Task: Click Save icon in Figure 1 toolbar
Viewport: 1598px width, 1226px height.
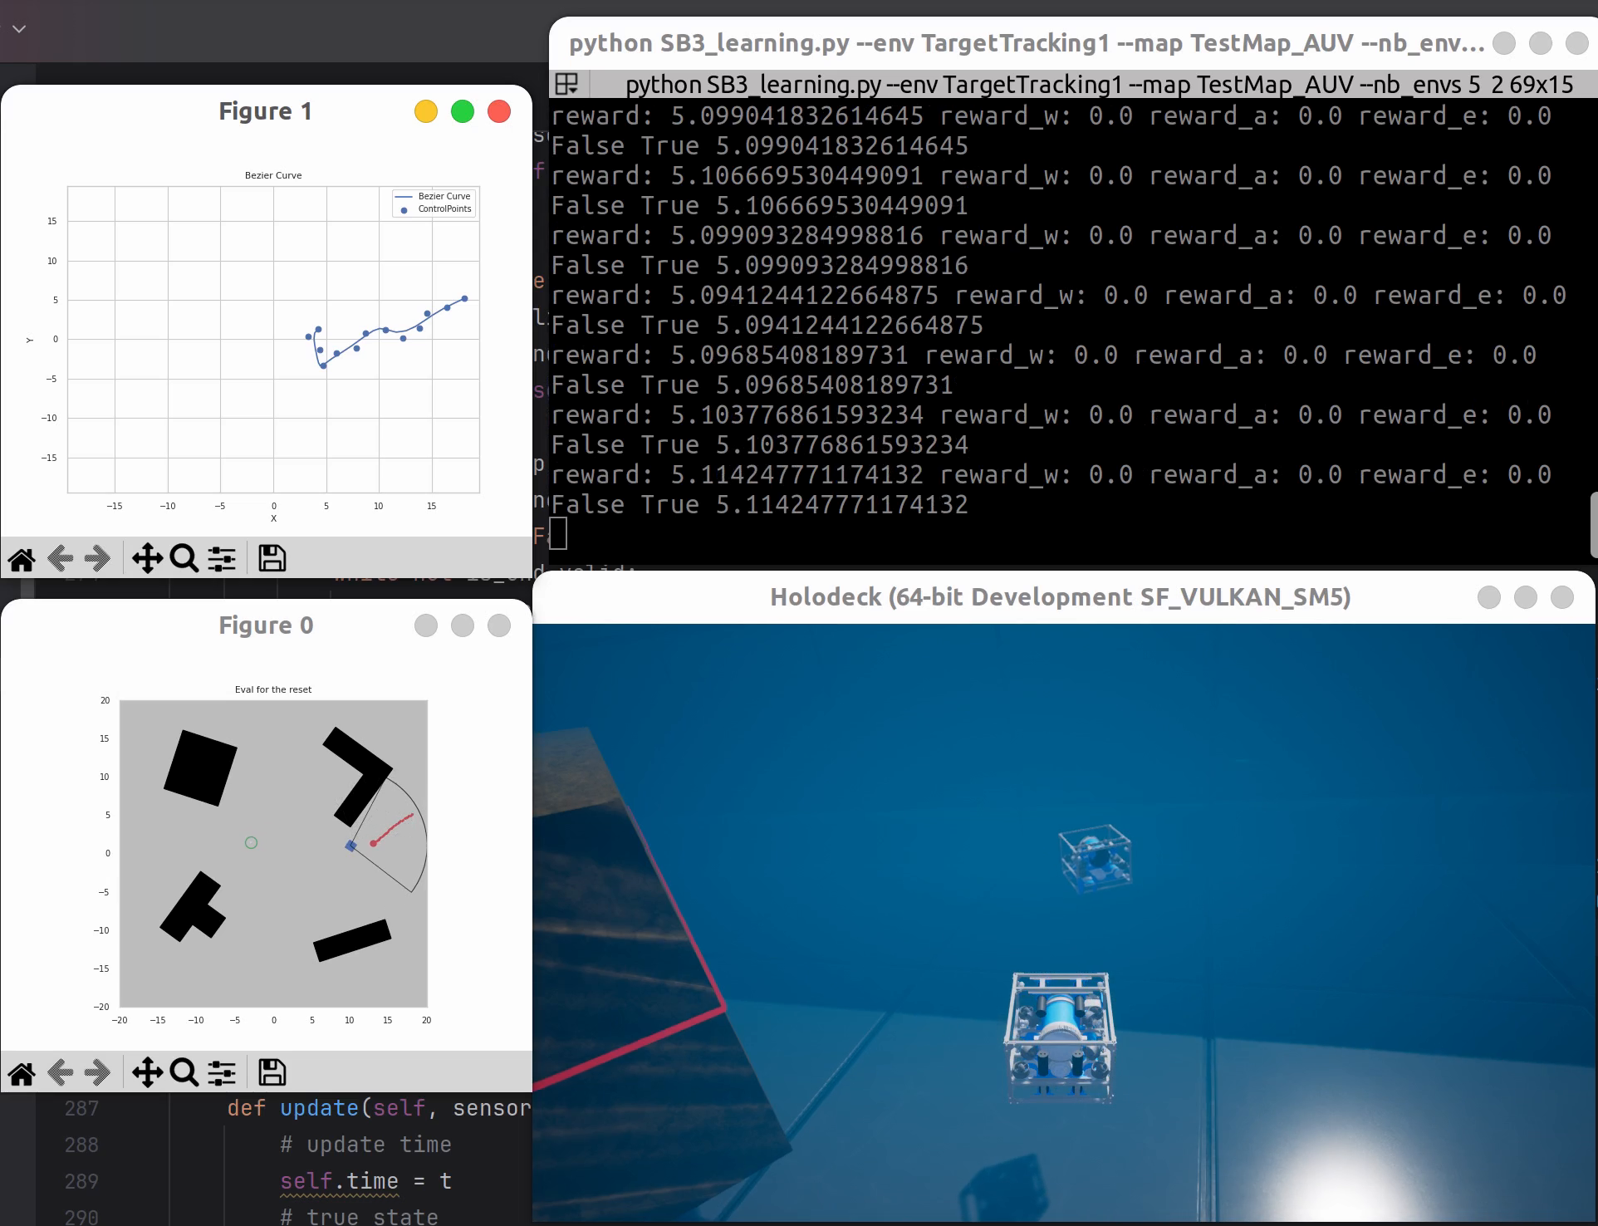Action: (x=272, y=559)
